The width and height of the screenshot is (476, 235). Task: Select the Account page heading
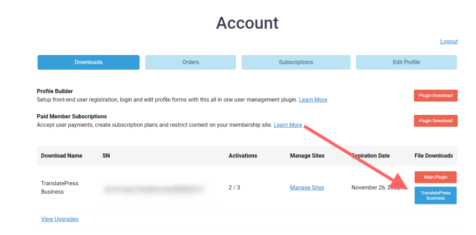(x=247, y=23)
